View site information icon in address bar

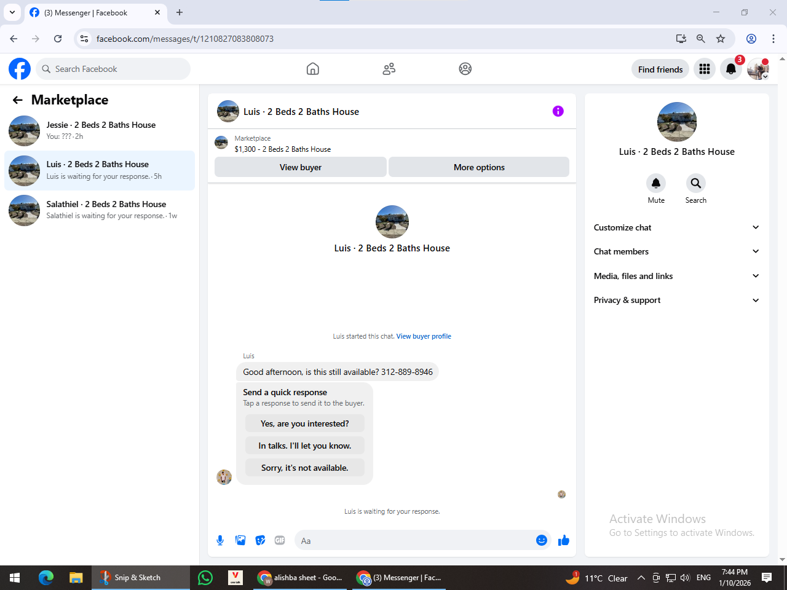pos(85,39)
